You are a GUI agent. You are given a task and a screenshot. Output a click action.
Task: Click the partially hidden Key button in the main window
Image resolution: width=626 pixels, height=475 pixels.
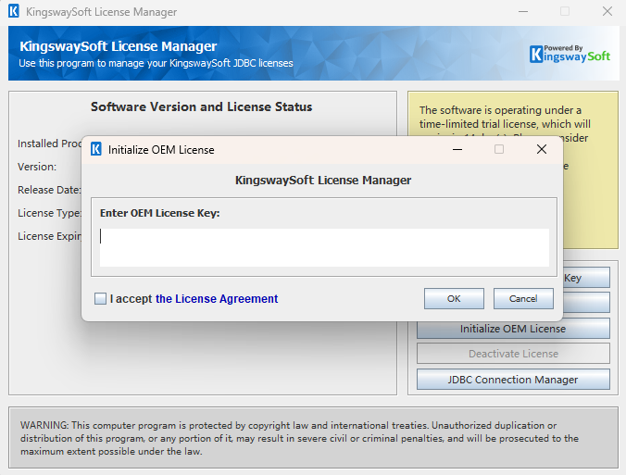[586, 278]
